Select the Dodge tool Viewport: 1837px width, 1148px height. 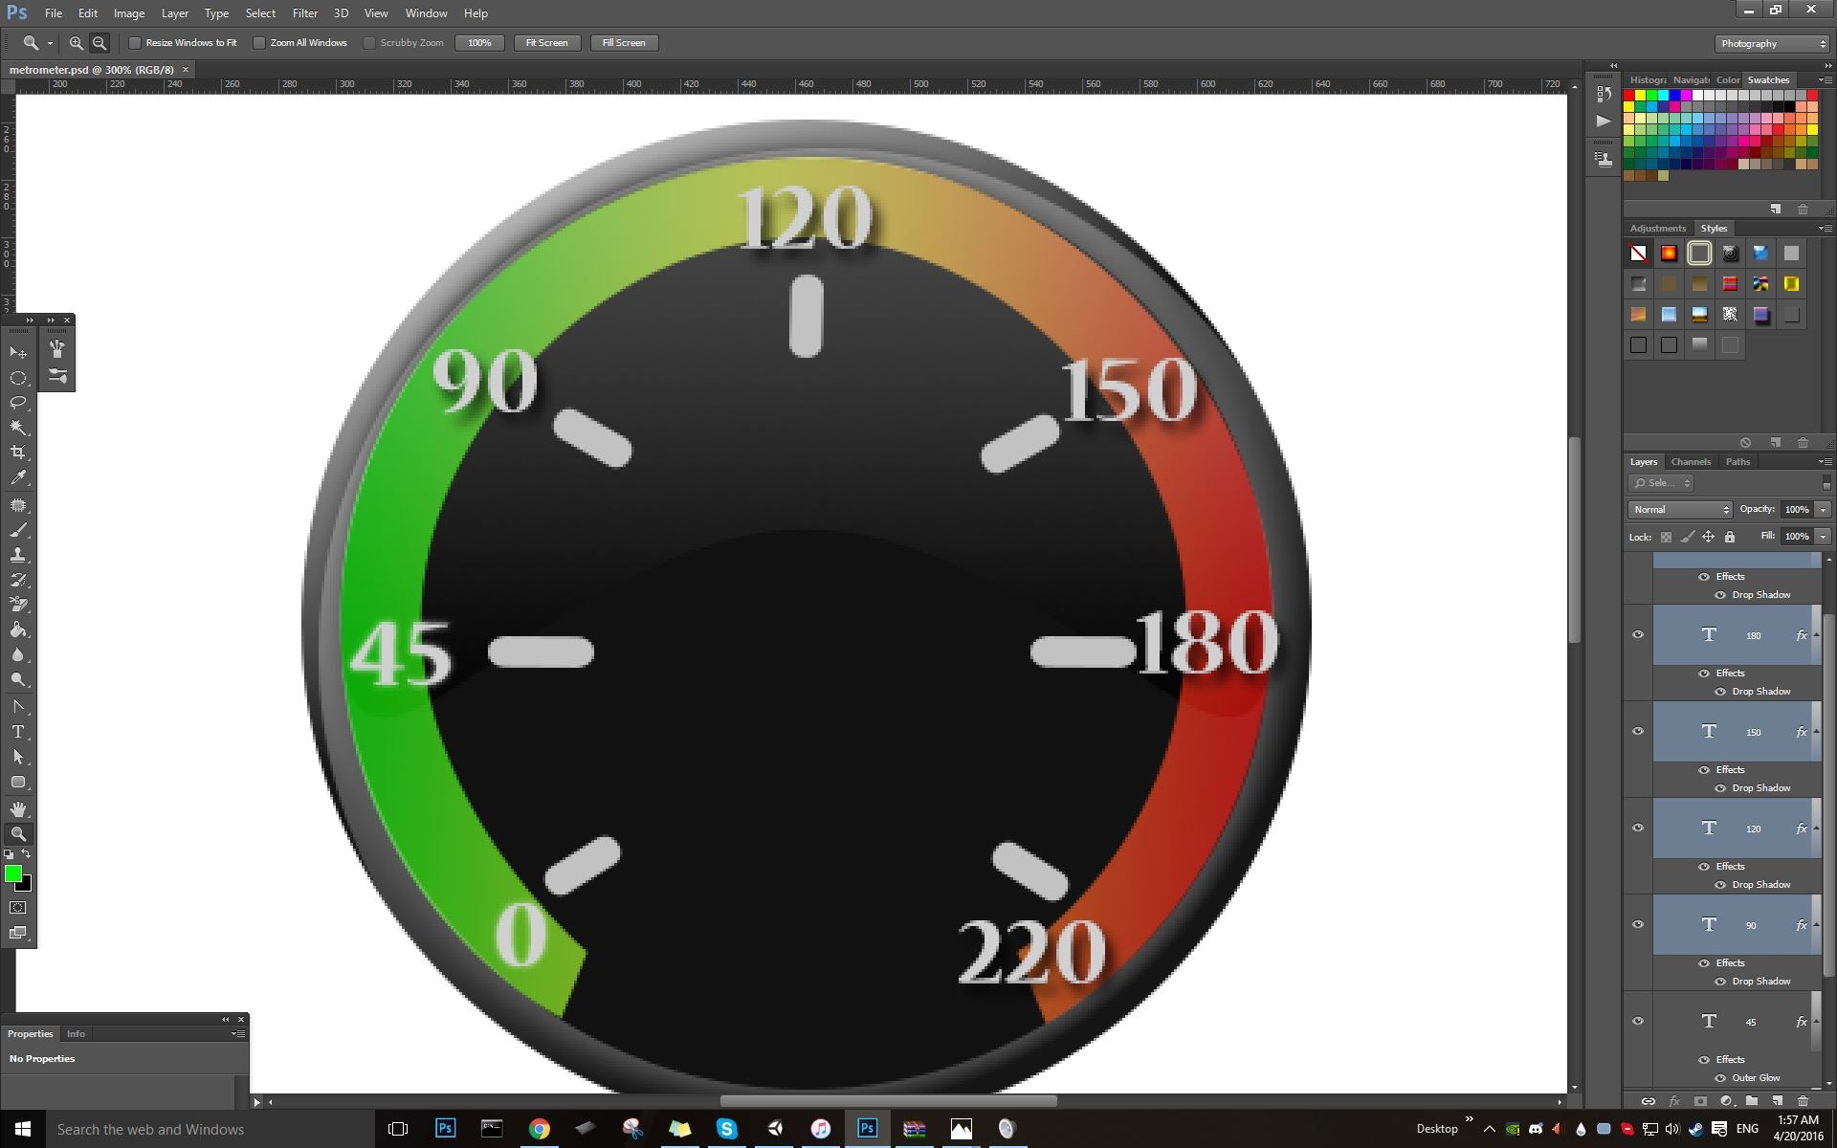click(x=18, y=680)
